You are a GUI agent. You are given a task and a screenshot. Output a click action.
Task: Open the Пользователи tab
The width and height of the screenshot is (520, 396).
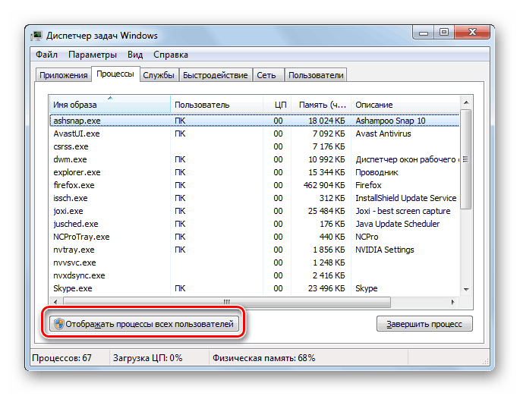click(x=316, y=75)
